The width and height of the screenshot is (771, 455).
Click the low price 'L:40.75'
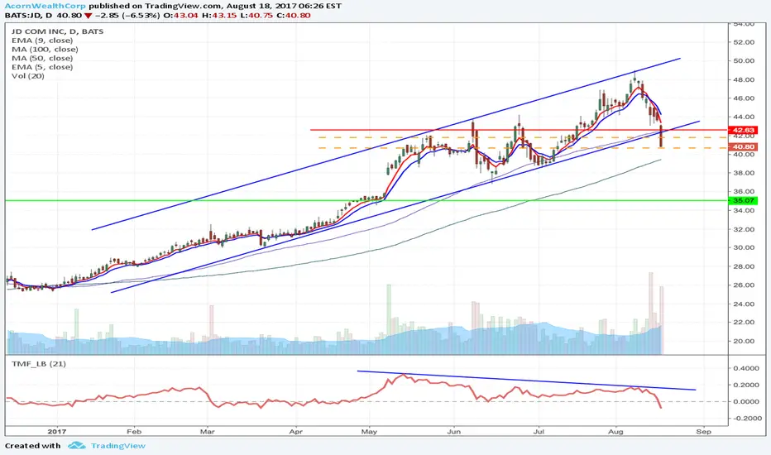pyautogui.click(x=256, y=15)
